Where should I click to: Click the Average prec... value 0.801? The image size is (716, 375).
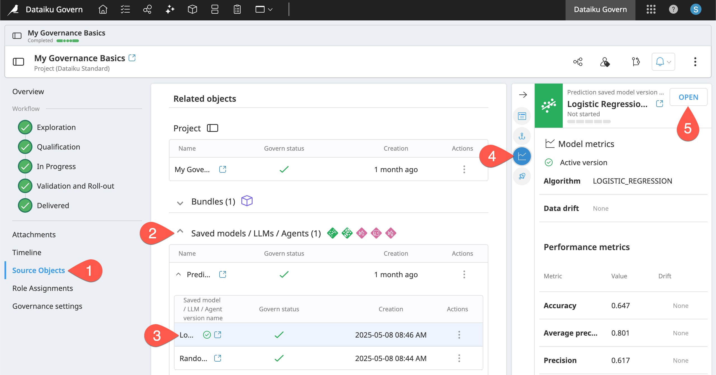point(620,333)
